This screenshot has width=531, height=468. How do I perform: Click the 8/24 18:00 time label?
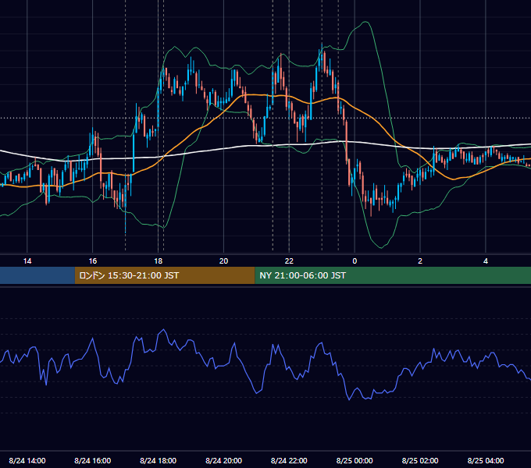(159, 460)
